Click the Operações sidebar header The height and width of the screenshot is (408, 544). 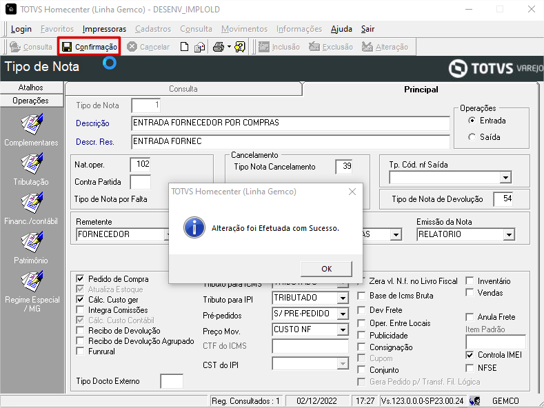click(x=31, y=101)
